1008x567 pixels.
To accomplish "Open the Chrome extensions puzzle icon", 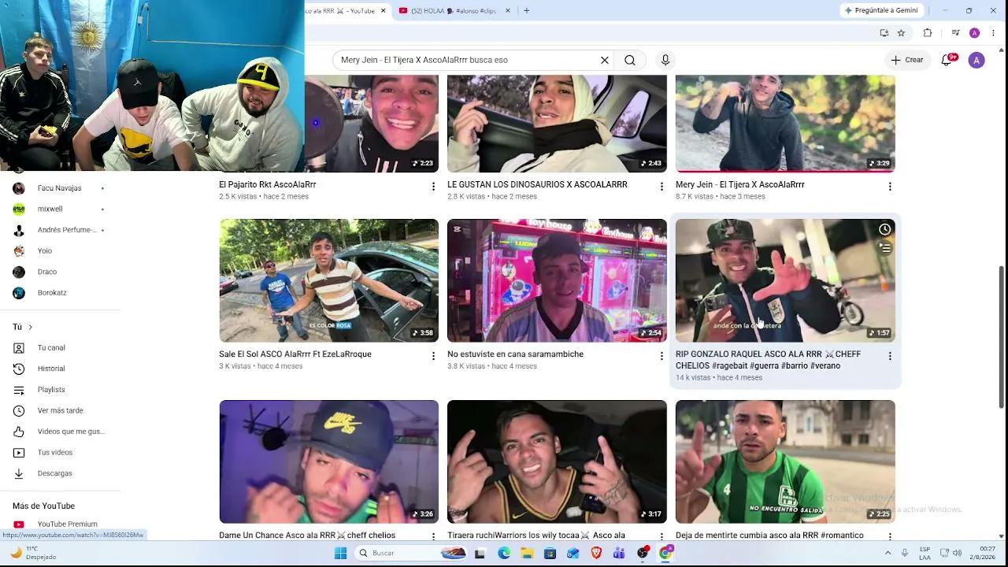I will coord(928,33).
